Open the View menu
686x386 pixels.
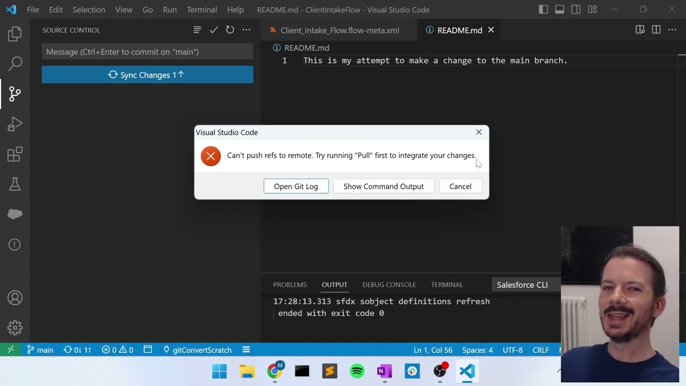(124, 10)
